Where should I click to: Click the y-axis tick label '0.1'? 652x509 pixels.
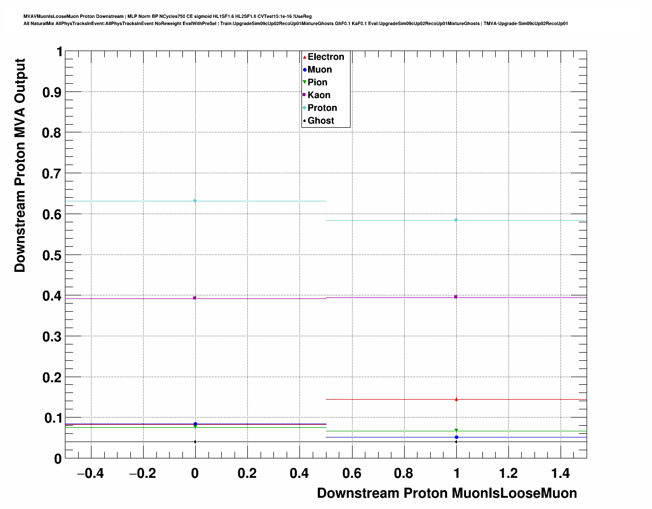coord(51,418)
